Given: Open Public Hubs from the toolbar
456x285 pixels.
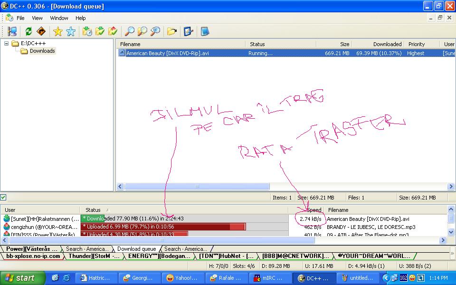Looking at the screenshot, I should click(12, 31).
